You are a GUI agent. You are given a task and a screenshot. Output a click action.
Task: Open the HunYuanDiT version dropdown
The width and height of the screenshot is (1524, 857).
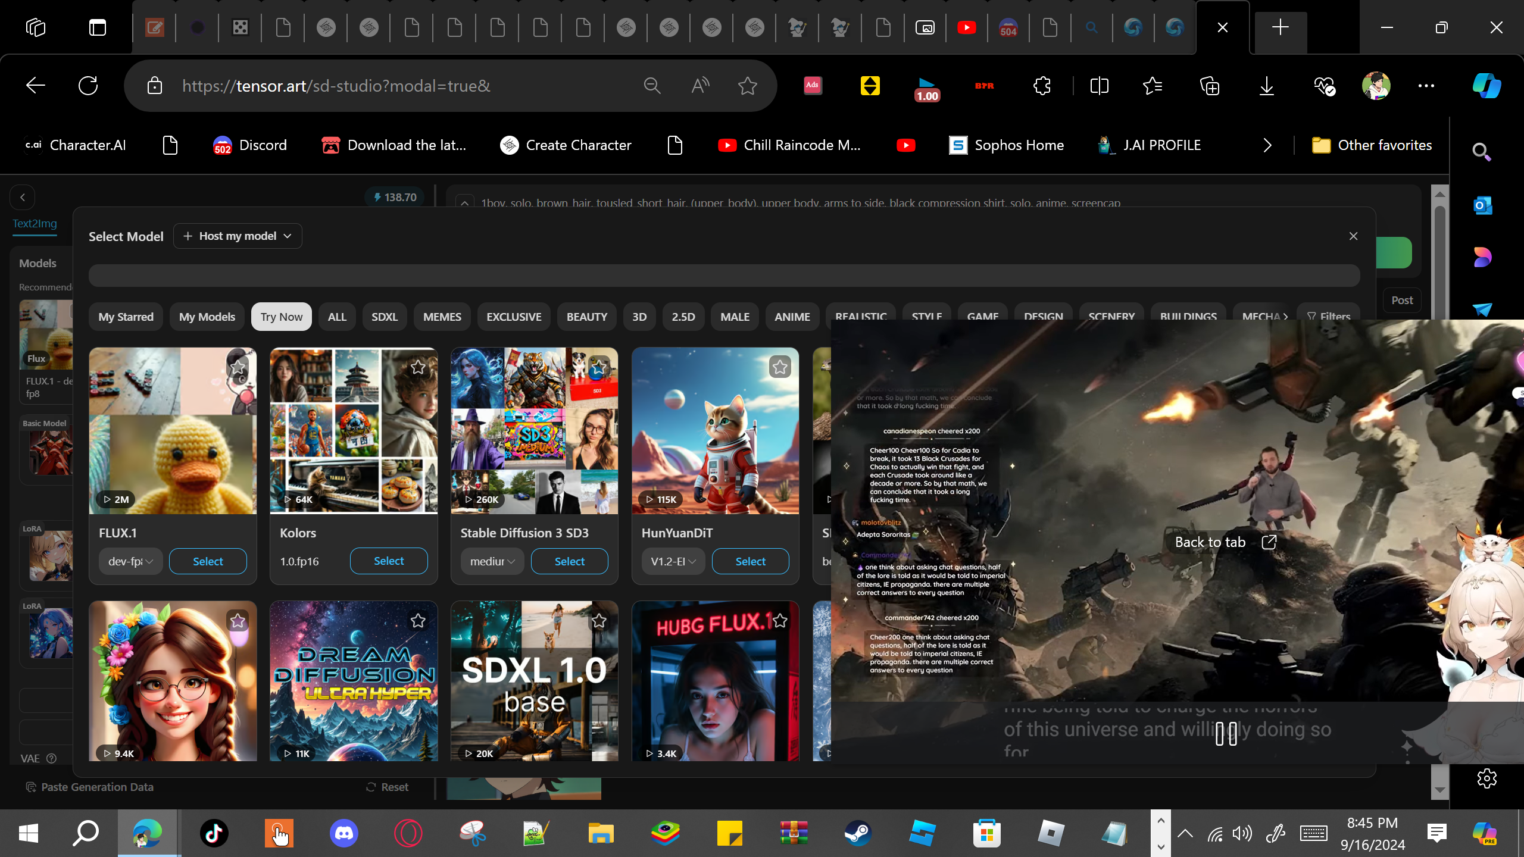(x=673, y=561)
